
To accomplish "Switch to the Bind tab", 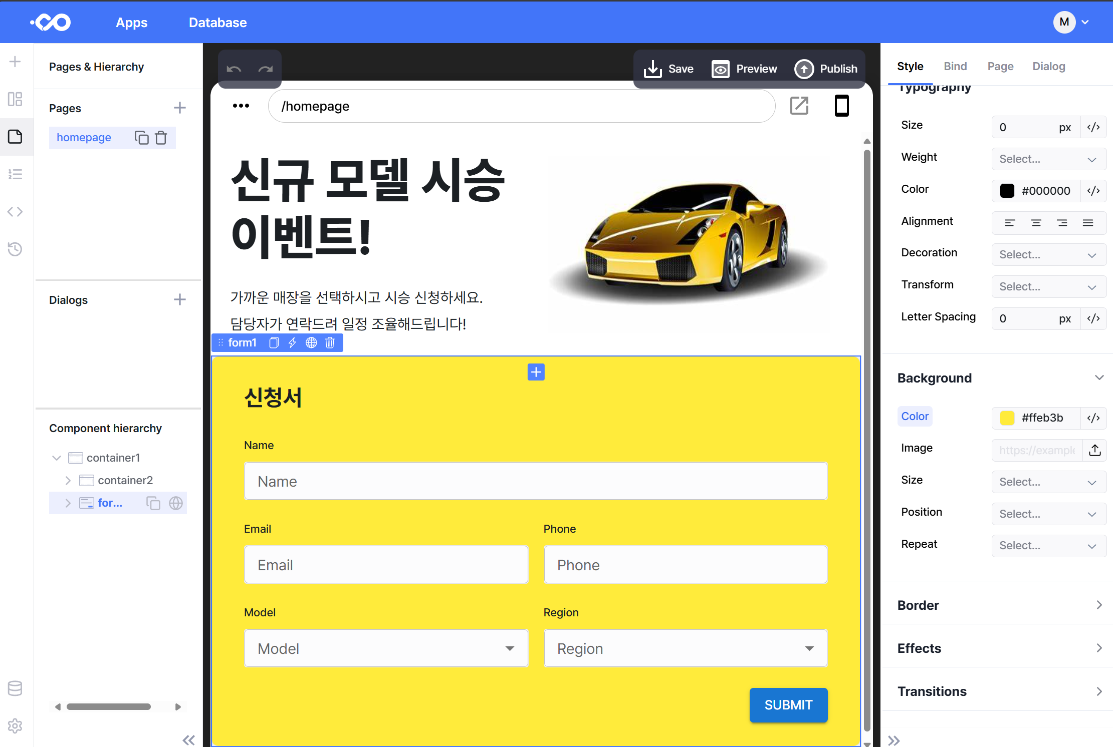I will point(955,67).
